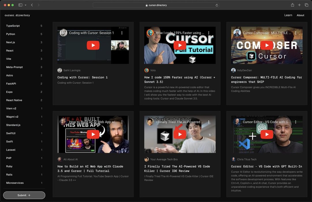Select the FastAPI category
The width and height of the screenshot is (312, 202).
point(24,84)
